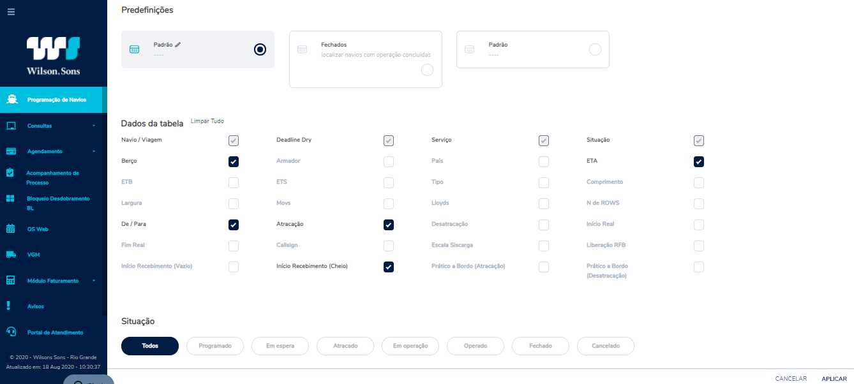Screen dimensions: 854x384
Task: Click the APLICAR button
Action: 834,378
